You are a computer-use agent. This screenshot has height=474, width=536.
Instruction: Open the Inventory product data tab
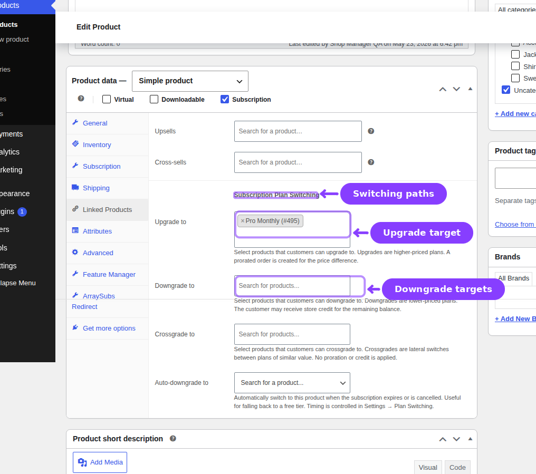tap(108, 145)
